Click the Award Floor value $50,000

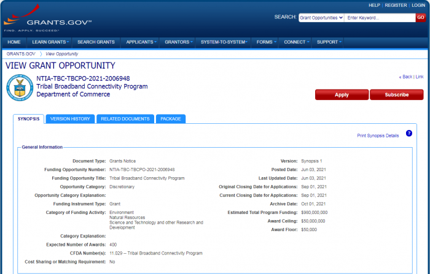pos(309,230)
